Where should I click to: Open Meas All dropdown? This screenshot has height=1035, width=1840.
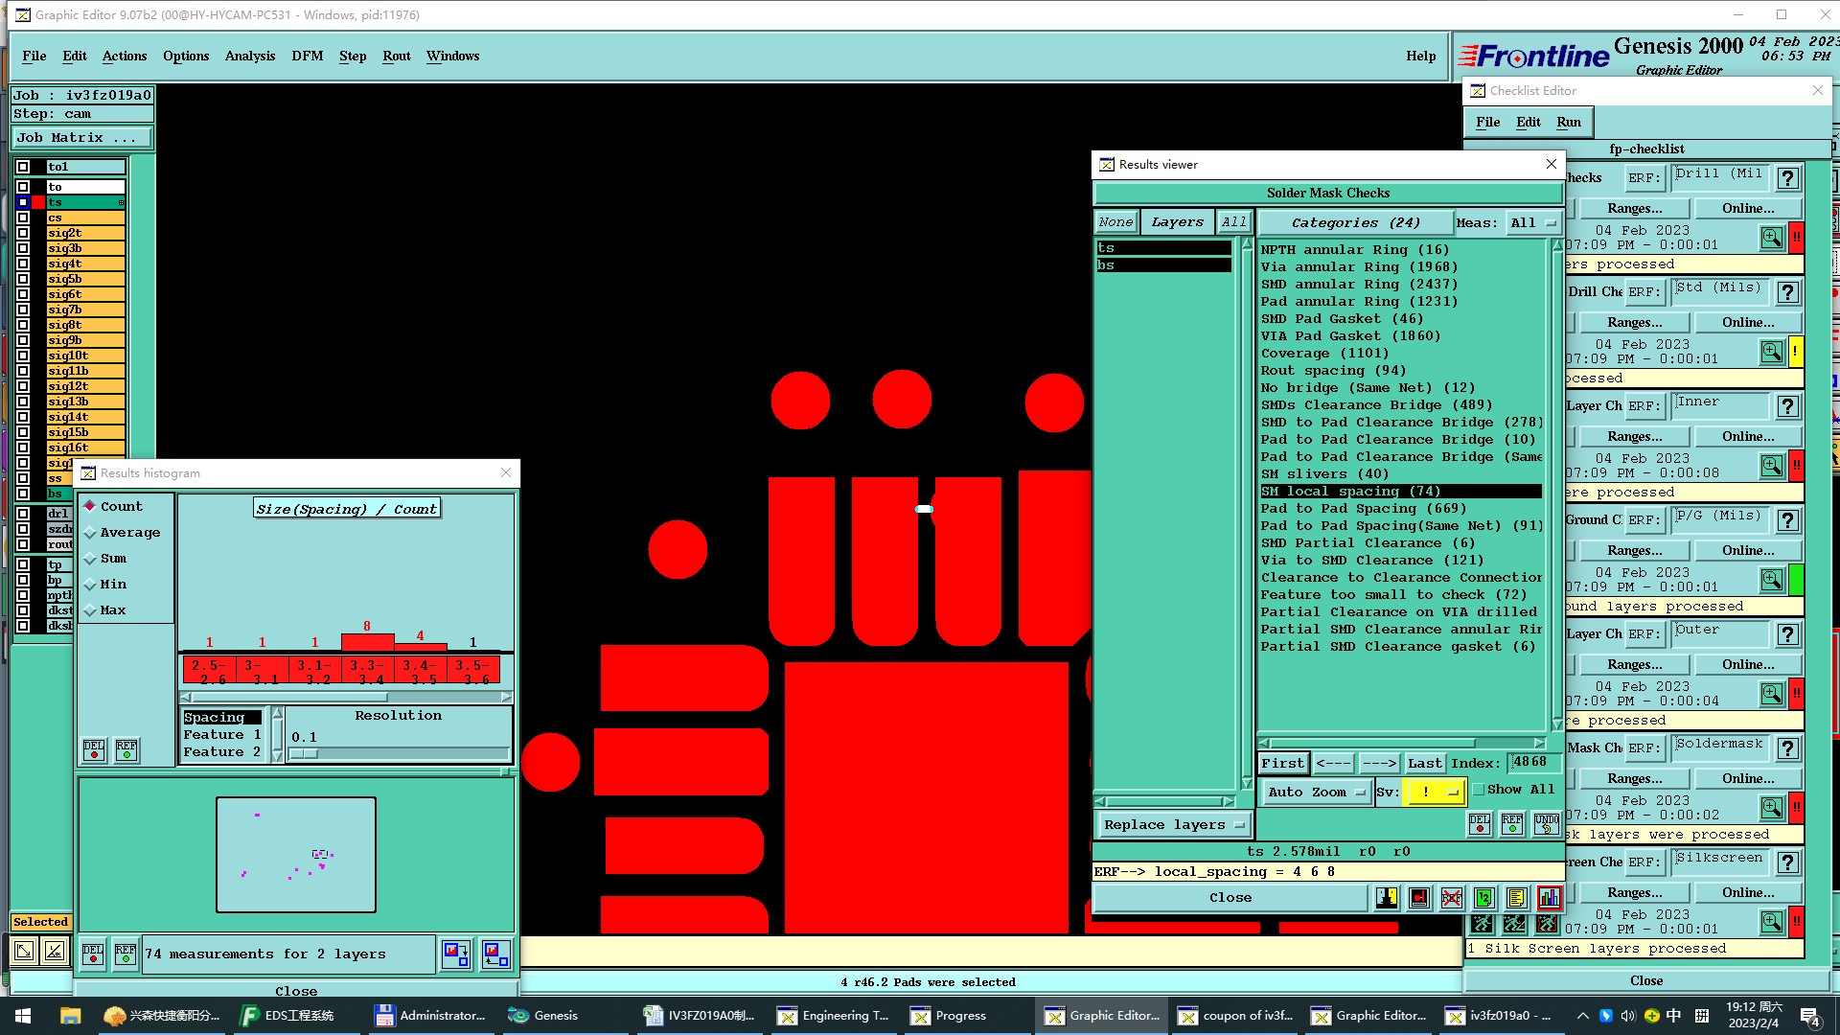[1532, 223]
